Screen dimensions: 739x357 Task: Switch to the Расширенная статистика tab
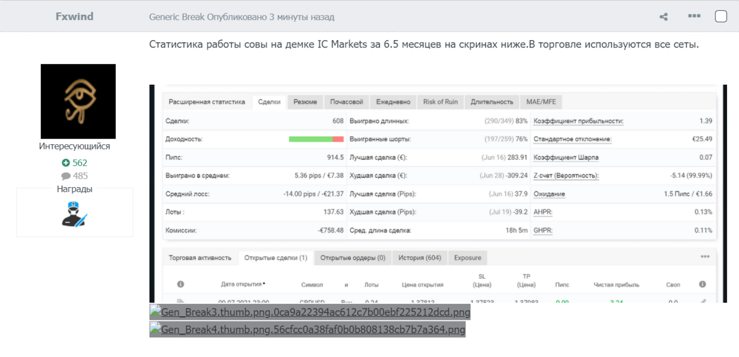pos(207,102)
